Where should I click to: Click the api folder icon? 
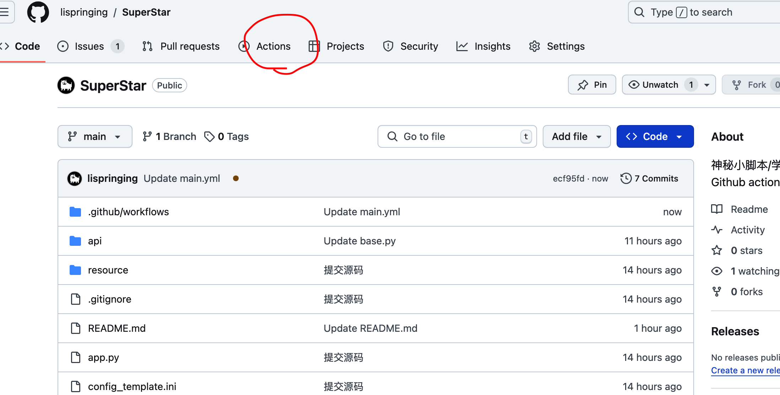75,241
